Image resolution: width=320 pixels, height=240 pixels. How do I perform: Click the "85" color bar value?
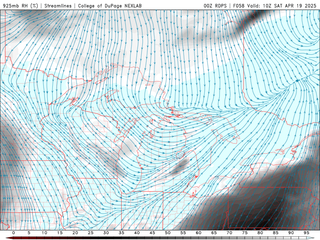(x=276, y=233)
